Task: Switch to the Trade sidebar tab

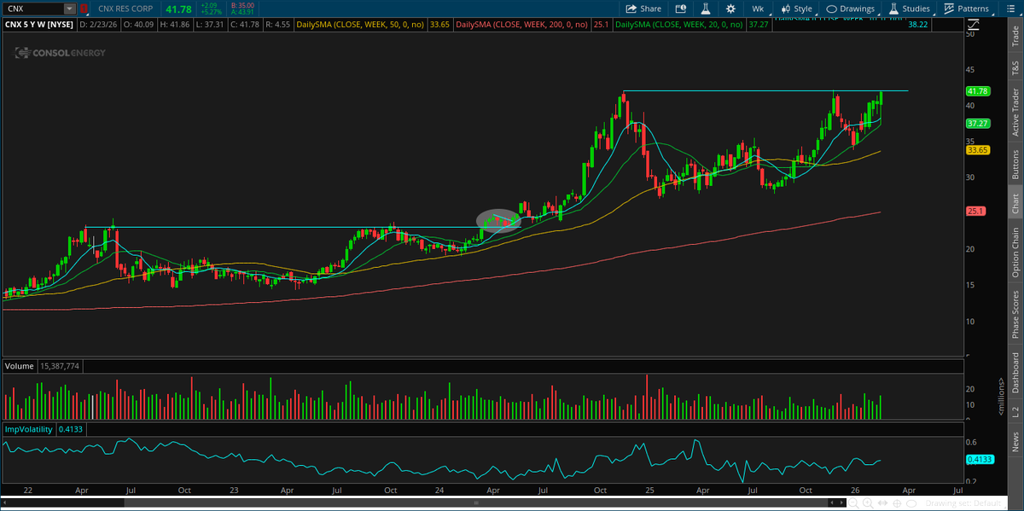Action: (x=1015, y=36)
